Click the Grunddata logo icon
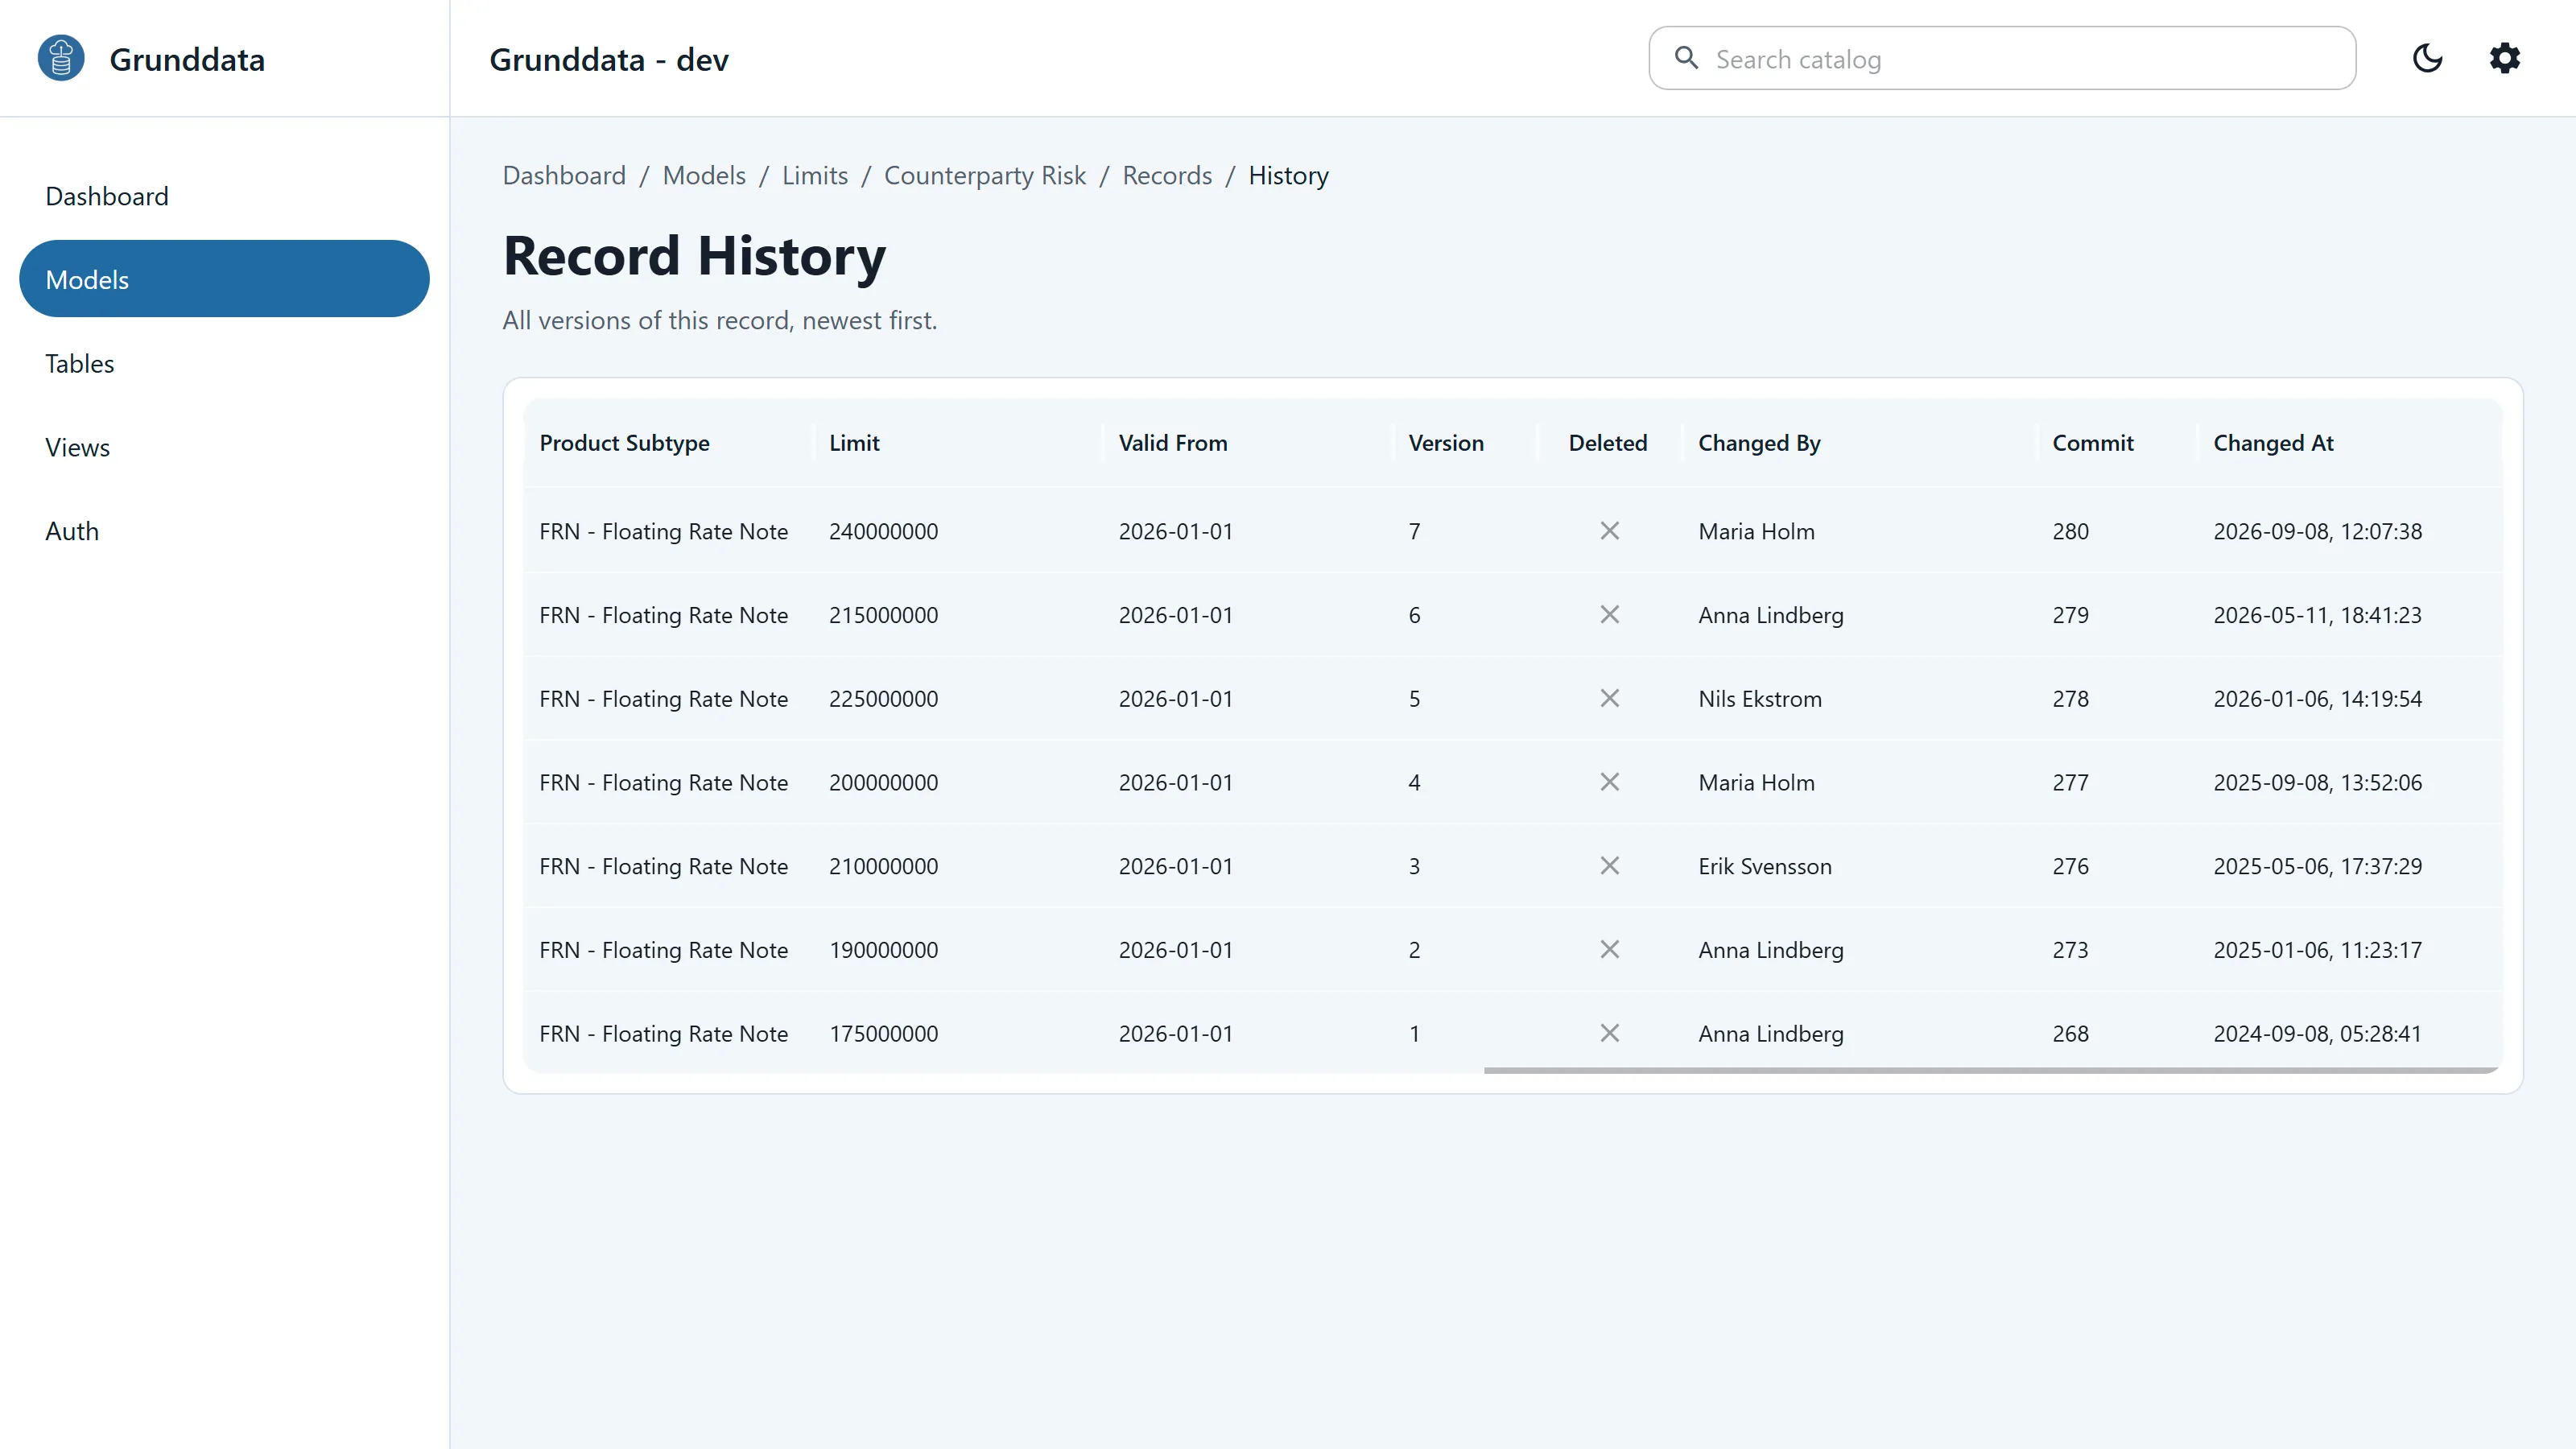This screenshot has width=2576, height=1449. click(61, 58)
